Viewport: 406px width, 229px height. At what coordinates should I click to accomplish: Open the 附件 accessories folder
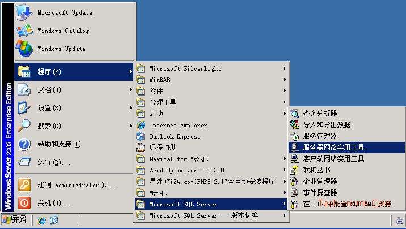point(212,91)
